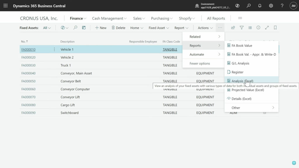Viewport: 299px width, 168px height.
Task: Open the Report action dropdown
Action: pyautogui.click(x=181, y=28)
